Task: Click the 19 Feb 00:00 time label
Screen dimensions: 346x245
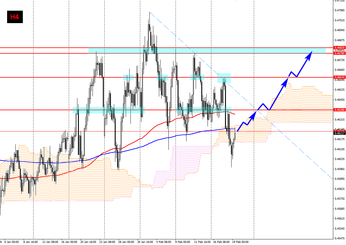Action: 240,242
